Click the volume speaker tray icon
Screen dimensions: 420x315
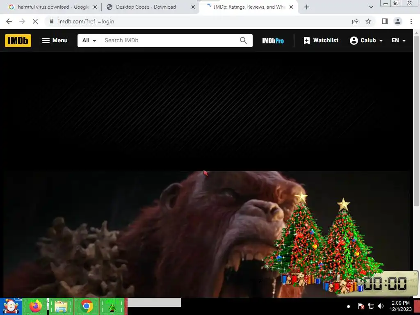tap(381, 306)
